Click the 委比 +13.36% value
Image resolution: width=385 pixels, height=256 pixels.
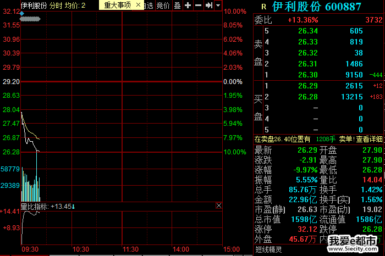click(303, 20)
